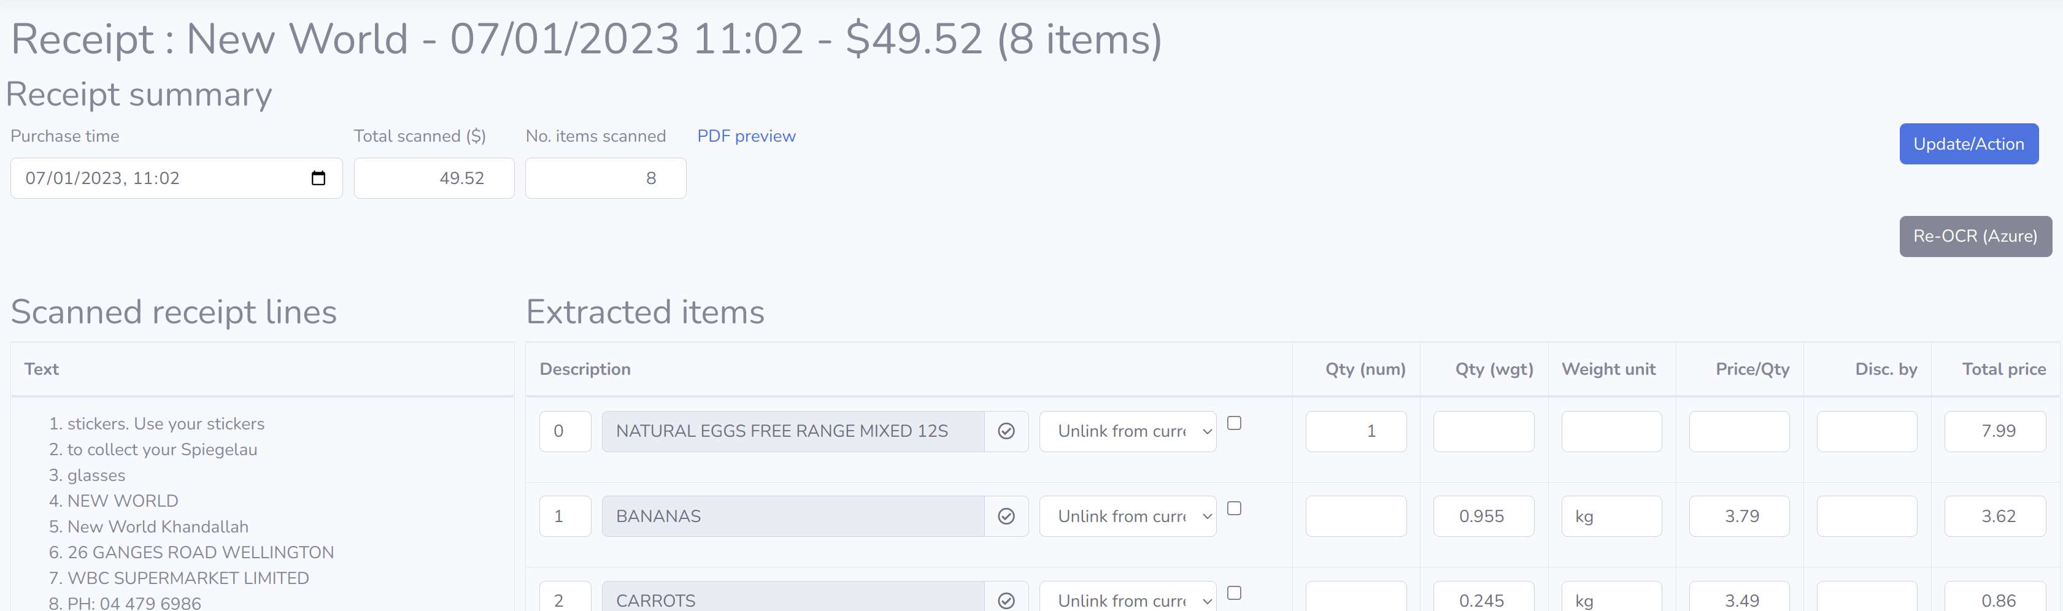The width and height of the screenshot is (2063, 611).
Task: Open the Unlink dropdown for CARROTS
Action: pos(1128,600)
